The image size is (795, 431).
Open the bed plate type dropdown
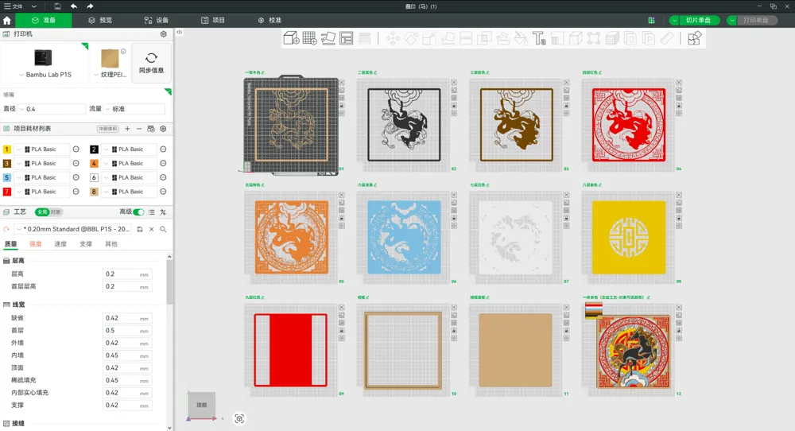[x=110, y=75]
